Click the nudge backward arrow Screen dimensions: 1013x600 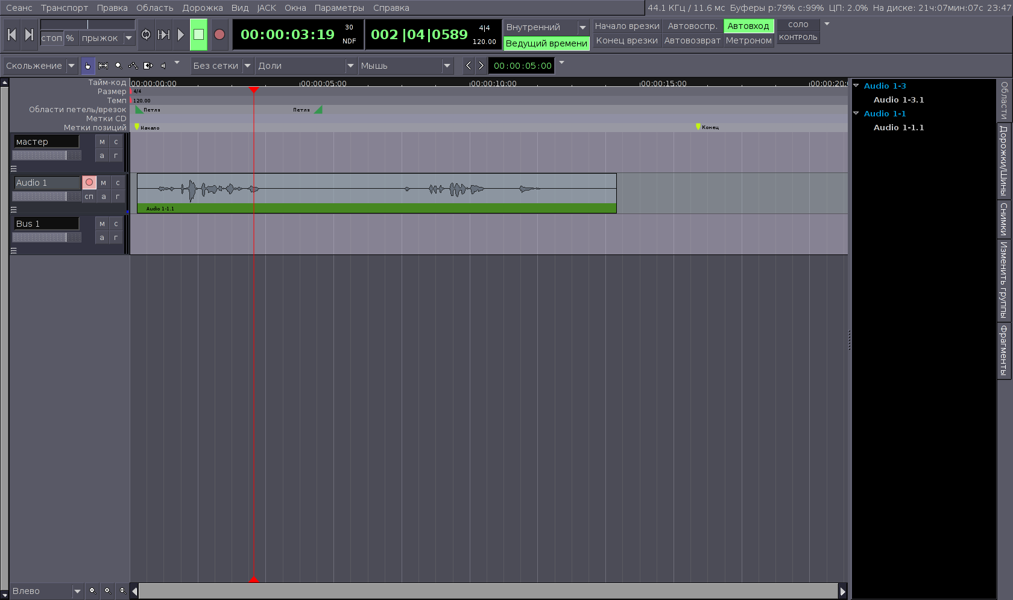point(469,66)
